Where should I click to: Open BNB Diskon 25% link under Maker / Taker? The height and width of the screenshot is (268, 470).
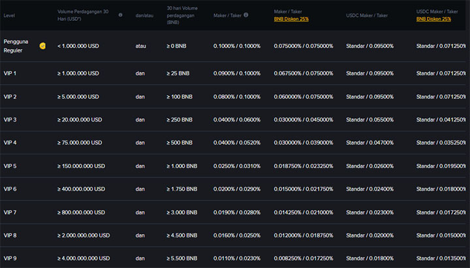pos(291,19)
